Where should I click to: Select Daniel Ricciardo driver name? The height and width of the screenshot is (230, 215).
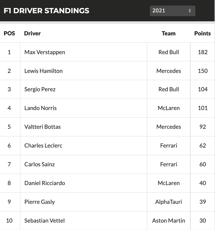coord(45,183)
